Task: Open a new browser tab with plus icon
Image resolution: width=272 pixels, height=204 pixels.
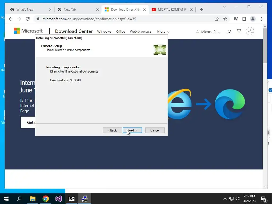Action: click(x=201, y=10)
